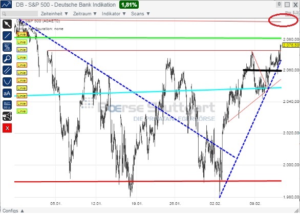Click the 2.000,00 price axis label

point(291,165)
